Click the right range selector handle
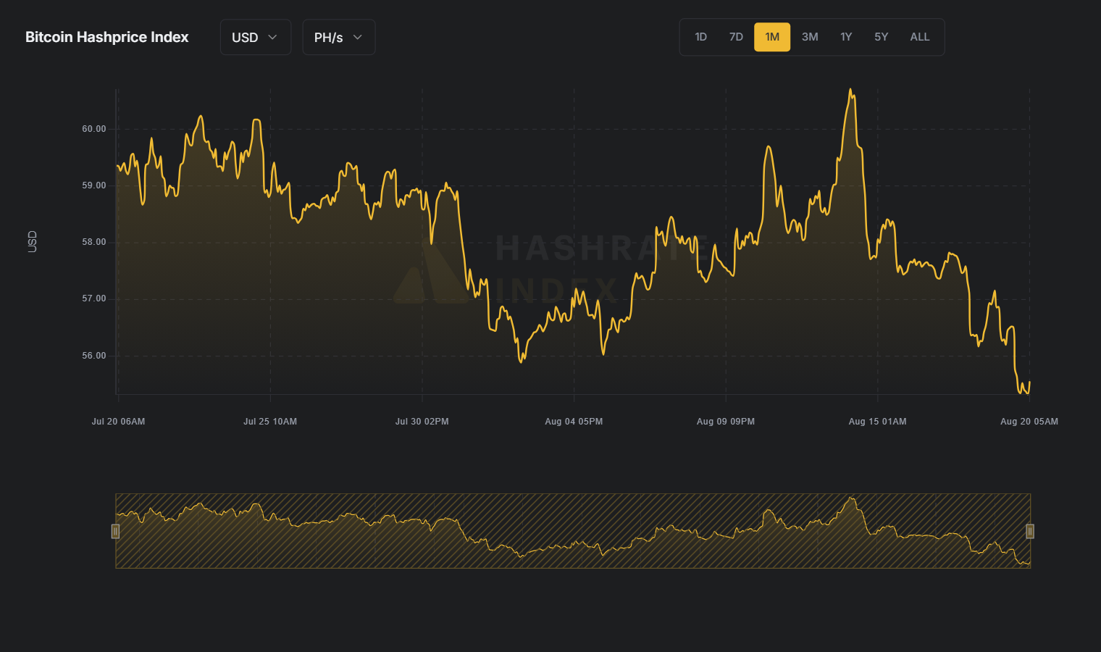 click(x=1031, y=531)
